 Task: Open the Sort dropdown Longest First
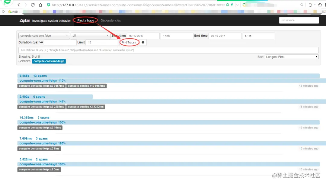292,57
